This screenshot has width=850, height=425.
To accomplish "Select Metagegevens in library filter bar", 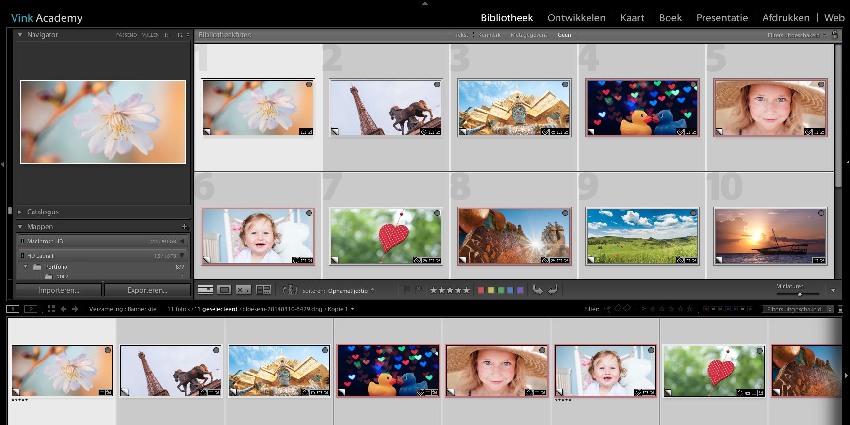I will pyautogui.click(x=529, y=35).
